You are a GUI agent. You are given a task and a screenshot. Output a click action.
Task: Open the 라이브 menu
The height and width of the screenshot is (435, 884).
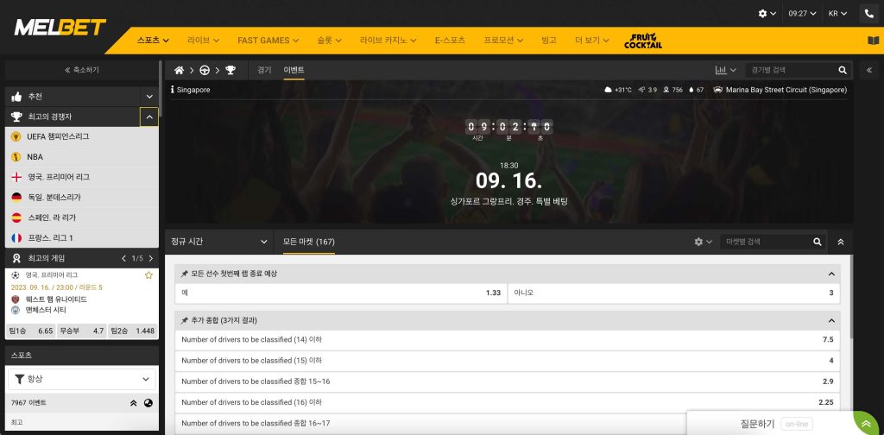(x=204, y=41)
